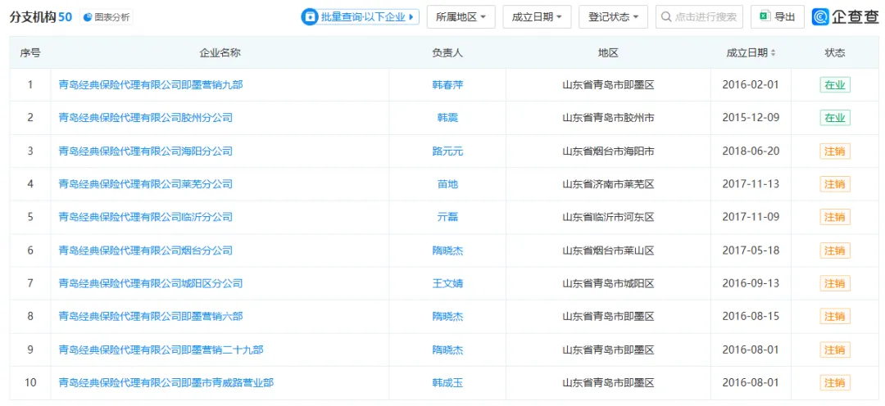Select region cell 山东省济南市莱芜区
This screenshot has height=406, width=885.
(x=608, y=184)
